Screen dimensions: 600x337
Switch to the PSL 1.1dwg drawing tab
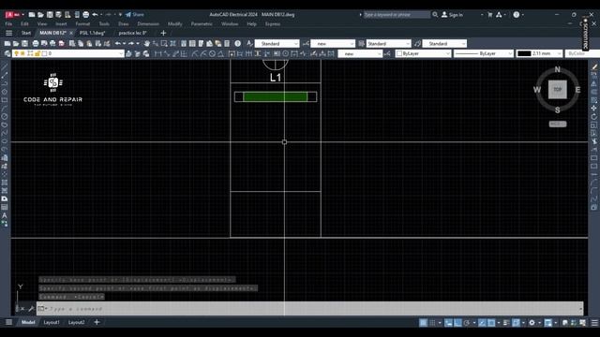[92, 33]
